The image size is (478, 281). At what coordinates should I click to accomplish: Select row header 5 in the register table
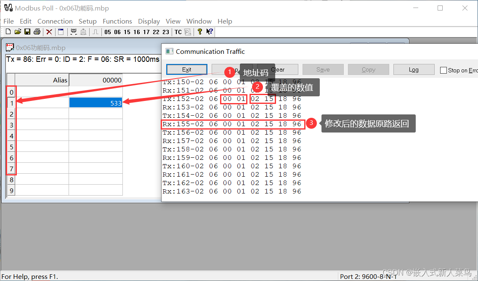point(11,147)
